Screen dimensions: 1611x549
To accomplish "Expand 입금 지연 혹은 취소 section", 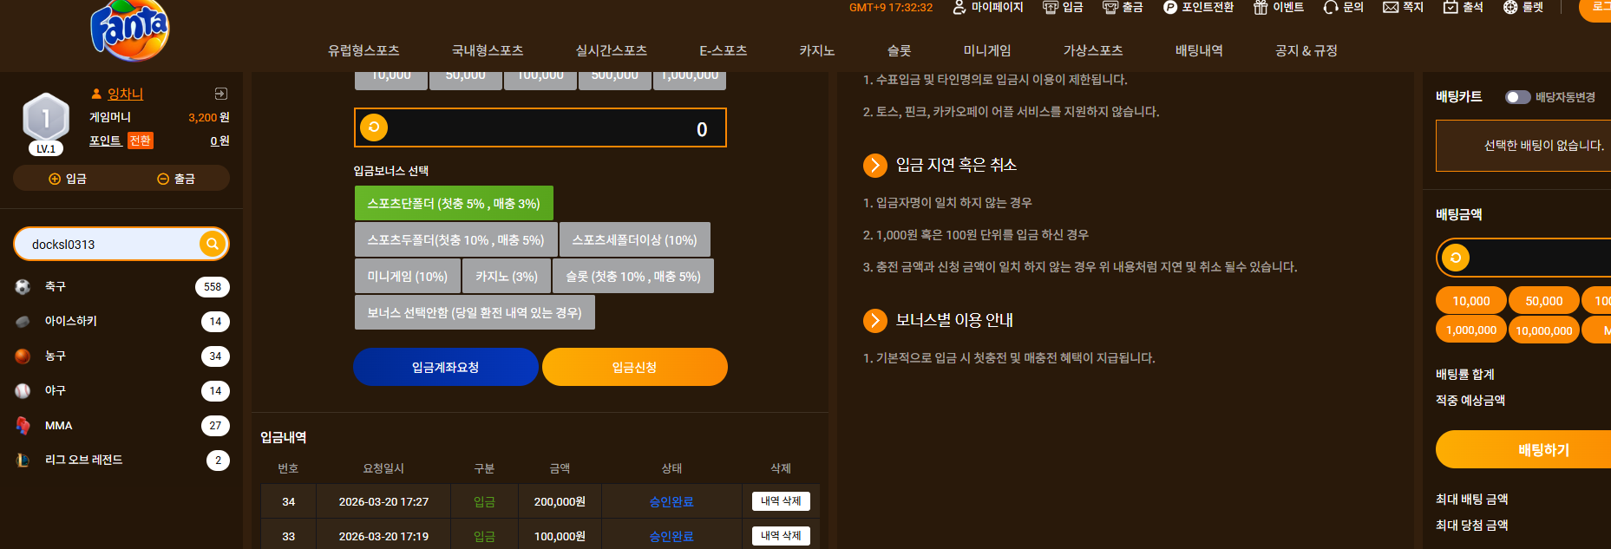I will click(874, 165).
